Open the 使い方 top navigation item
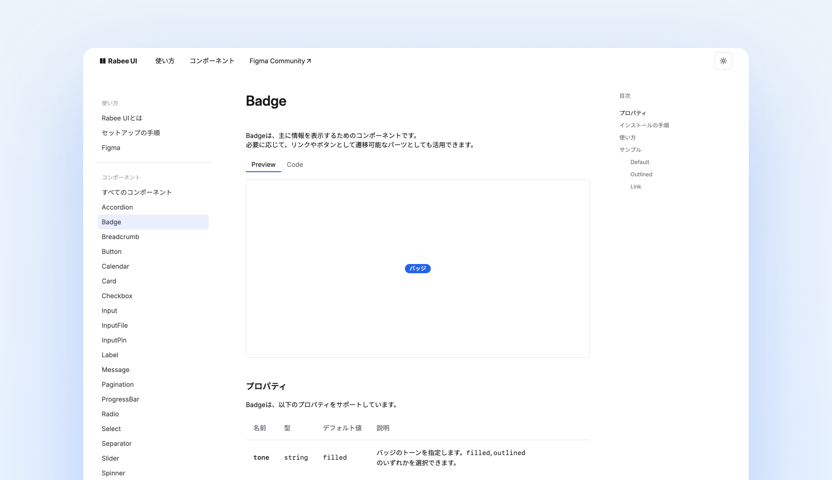Viewport: 832px width, 480px height. coord(165,61)
